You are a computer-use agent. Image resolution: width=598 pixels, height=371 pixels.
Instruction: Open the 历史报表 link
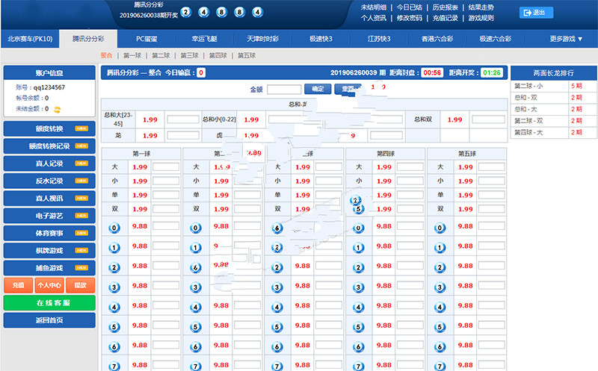click(x=445, y=7)
